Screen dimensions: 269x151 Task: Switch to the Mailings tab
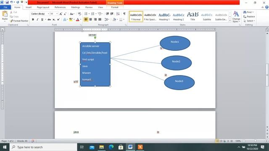[x=76, y=8]
